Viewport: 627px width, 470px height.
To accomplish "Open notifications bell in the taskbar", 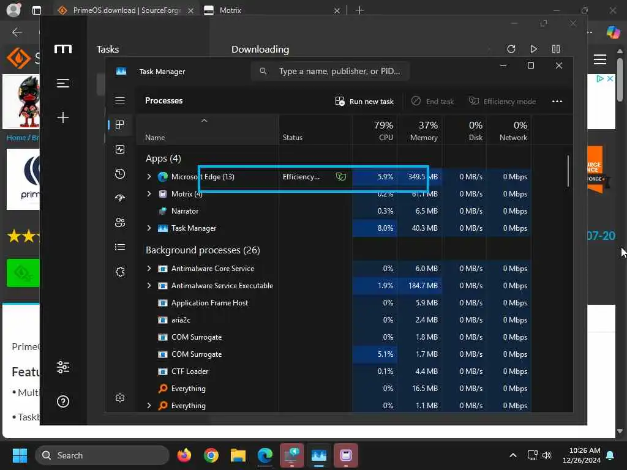I will pyautogui.click(x=610, y=455).
